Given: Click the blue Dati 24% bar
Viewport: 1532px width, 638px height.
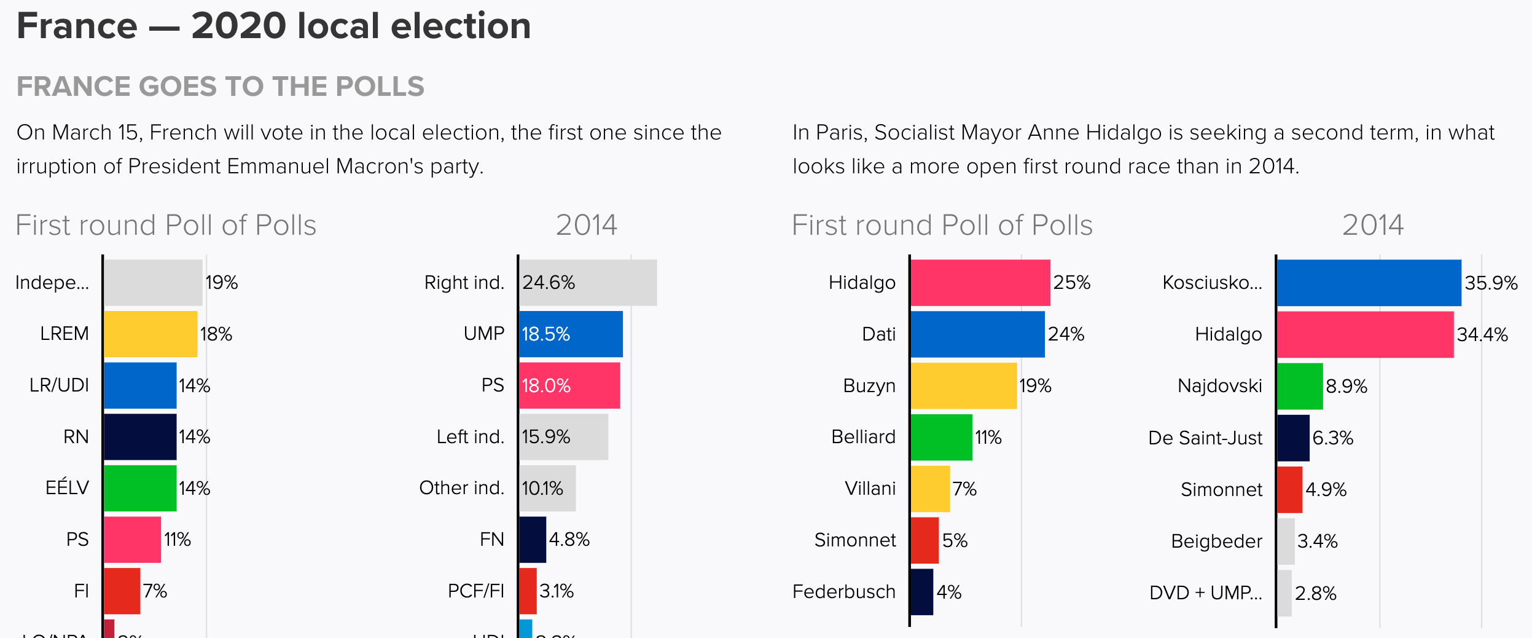Looking at the screenshot, I should (977, 334).
